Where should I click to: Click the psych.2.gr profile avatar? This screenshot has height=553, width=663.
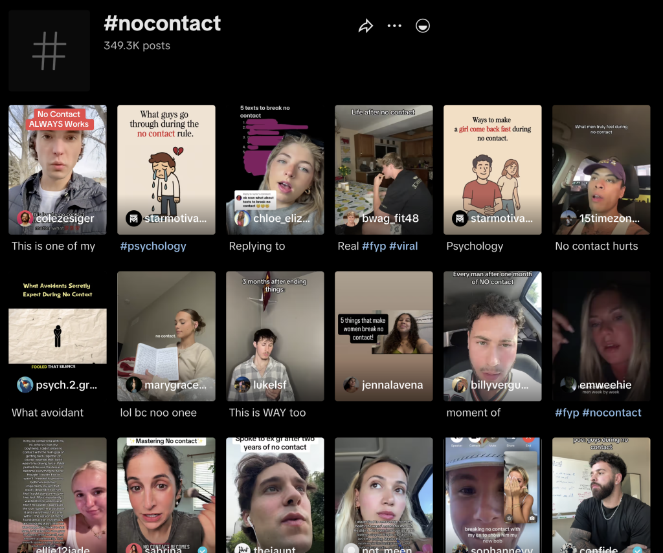(25, 385)
